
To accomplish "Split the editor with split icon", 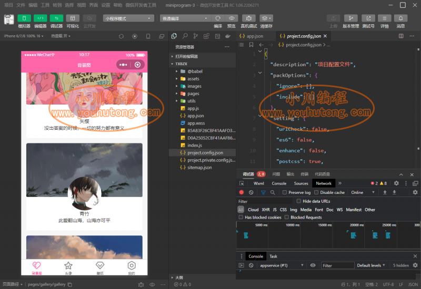I will 401,36.
